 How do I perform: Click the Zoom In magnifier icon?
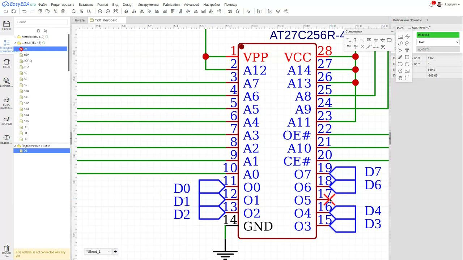click(x=100, y=12)
